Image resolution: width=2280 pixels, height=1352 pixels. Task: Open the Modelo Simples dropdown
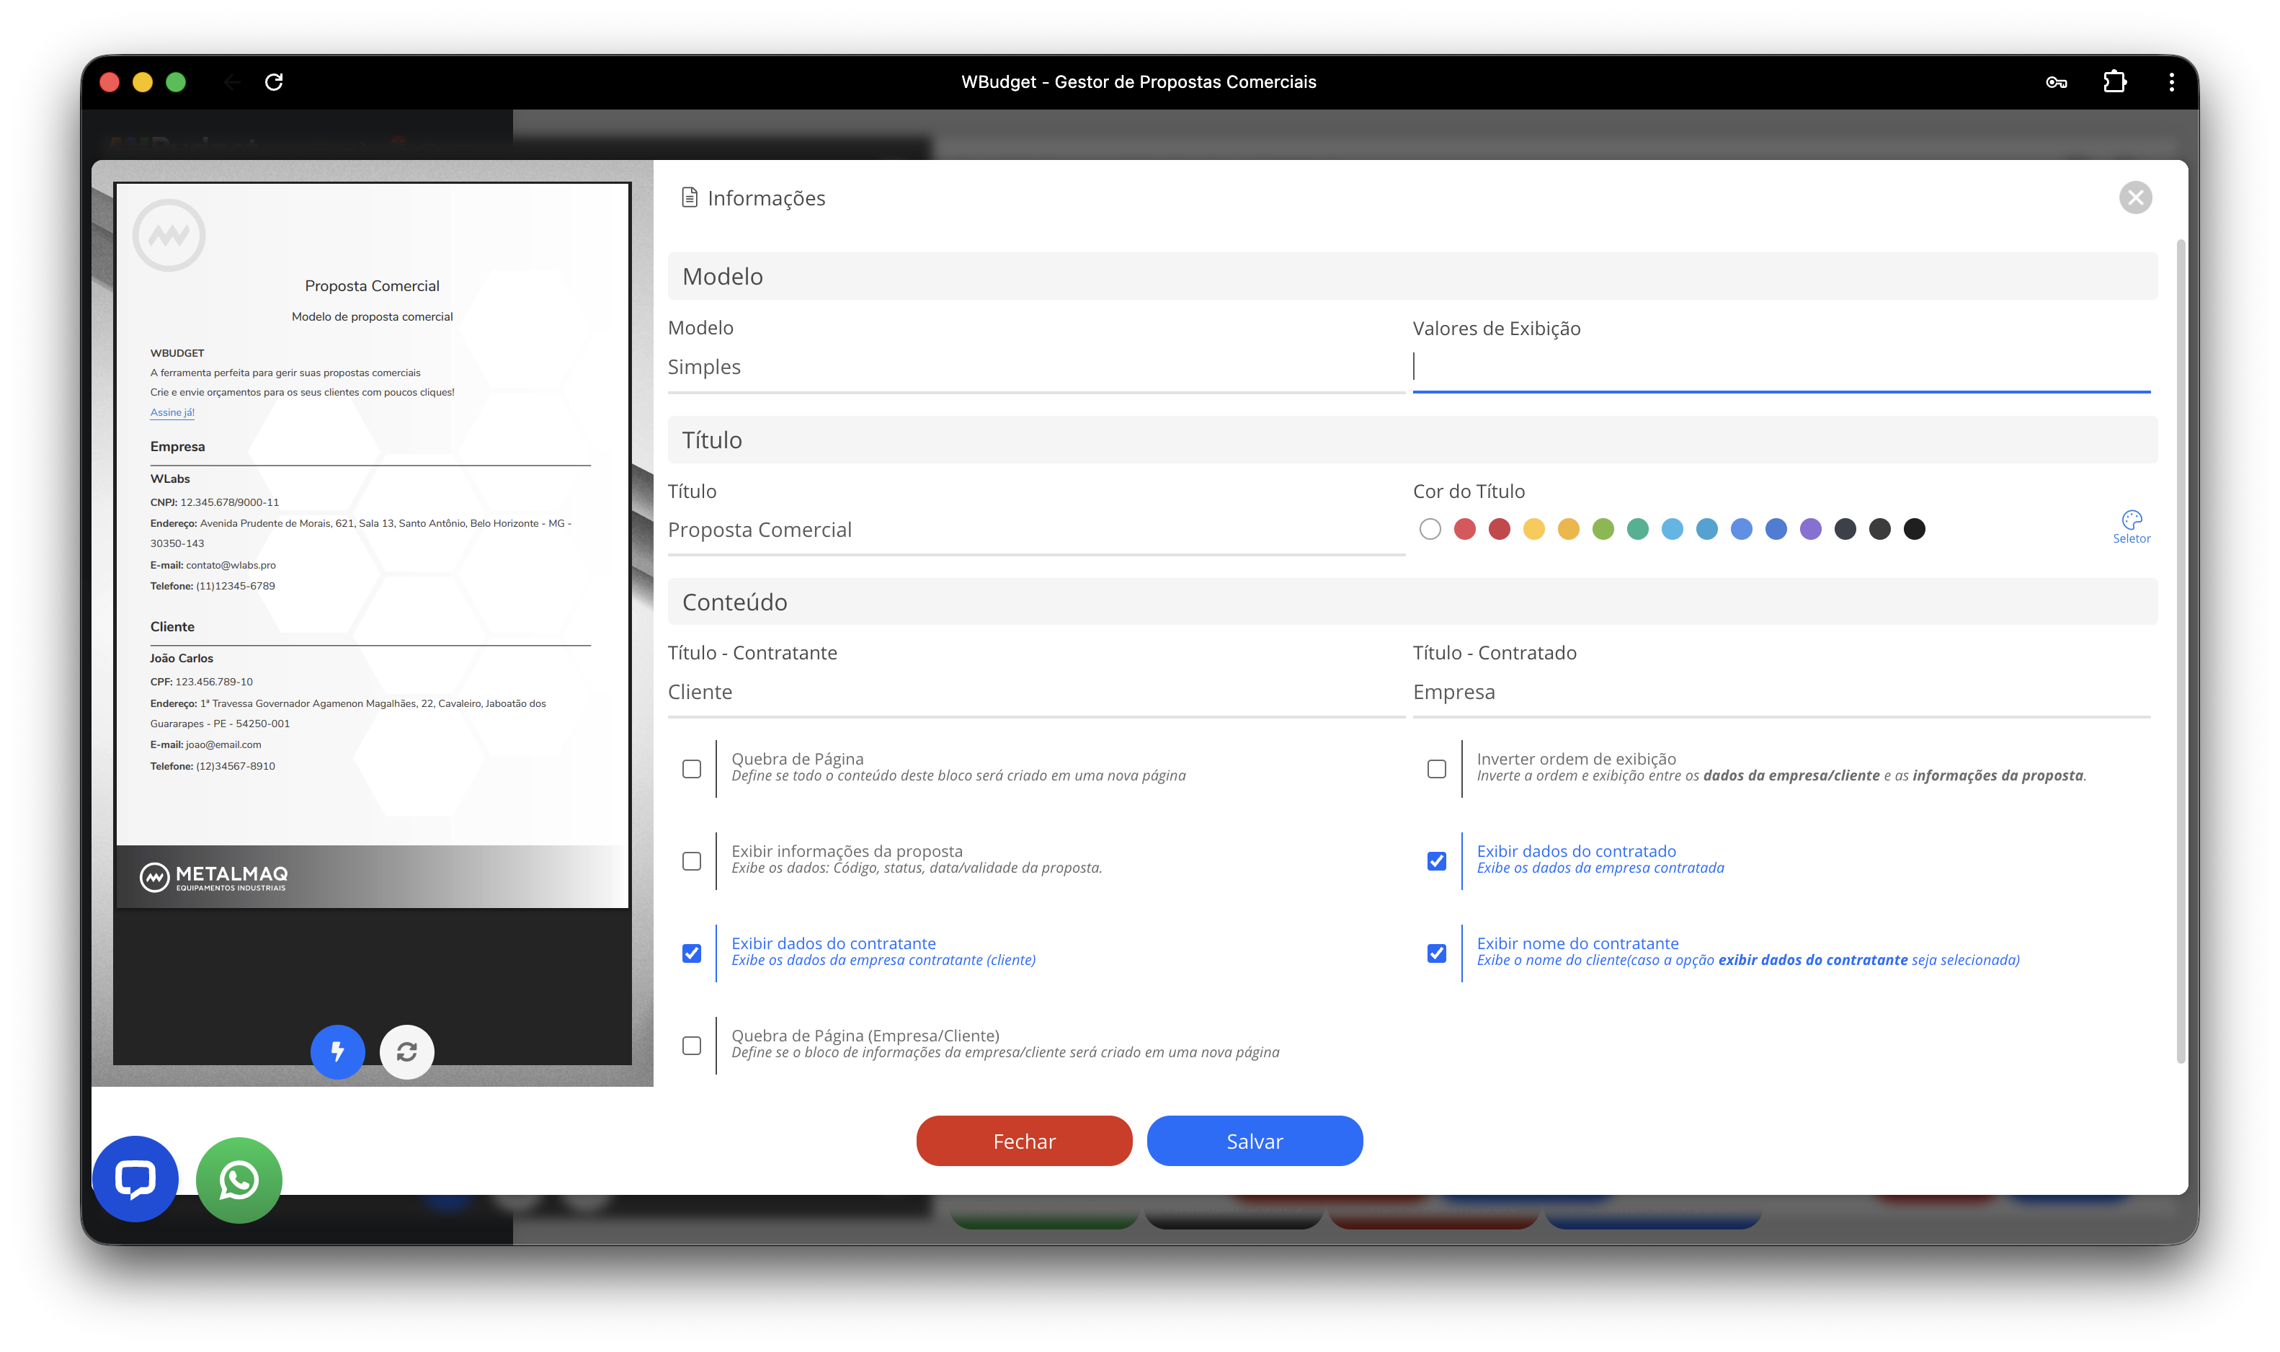[x=1035, y=367]
